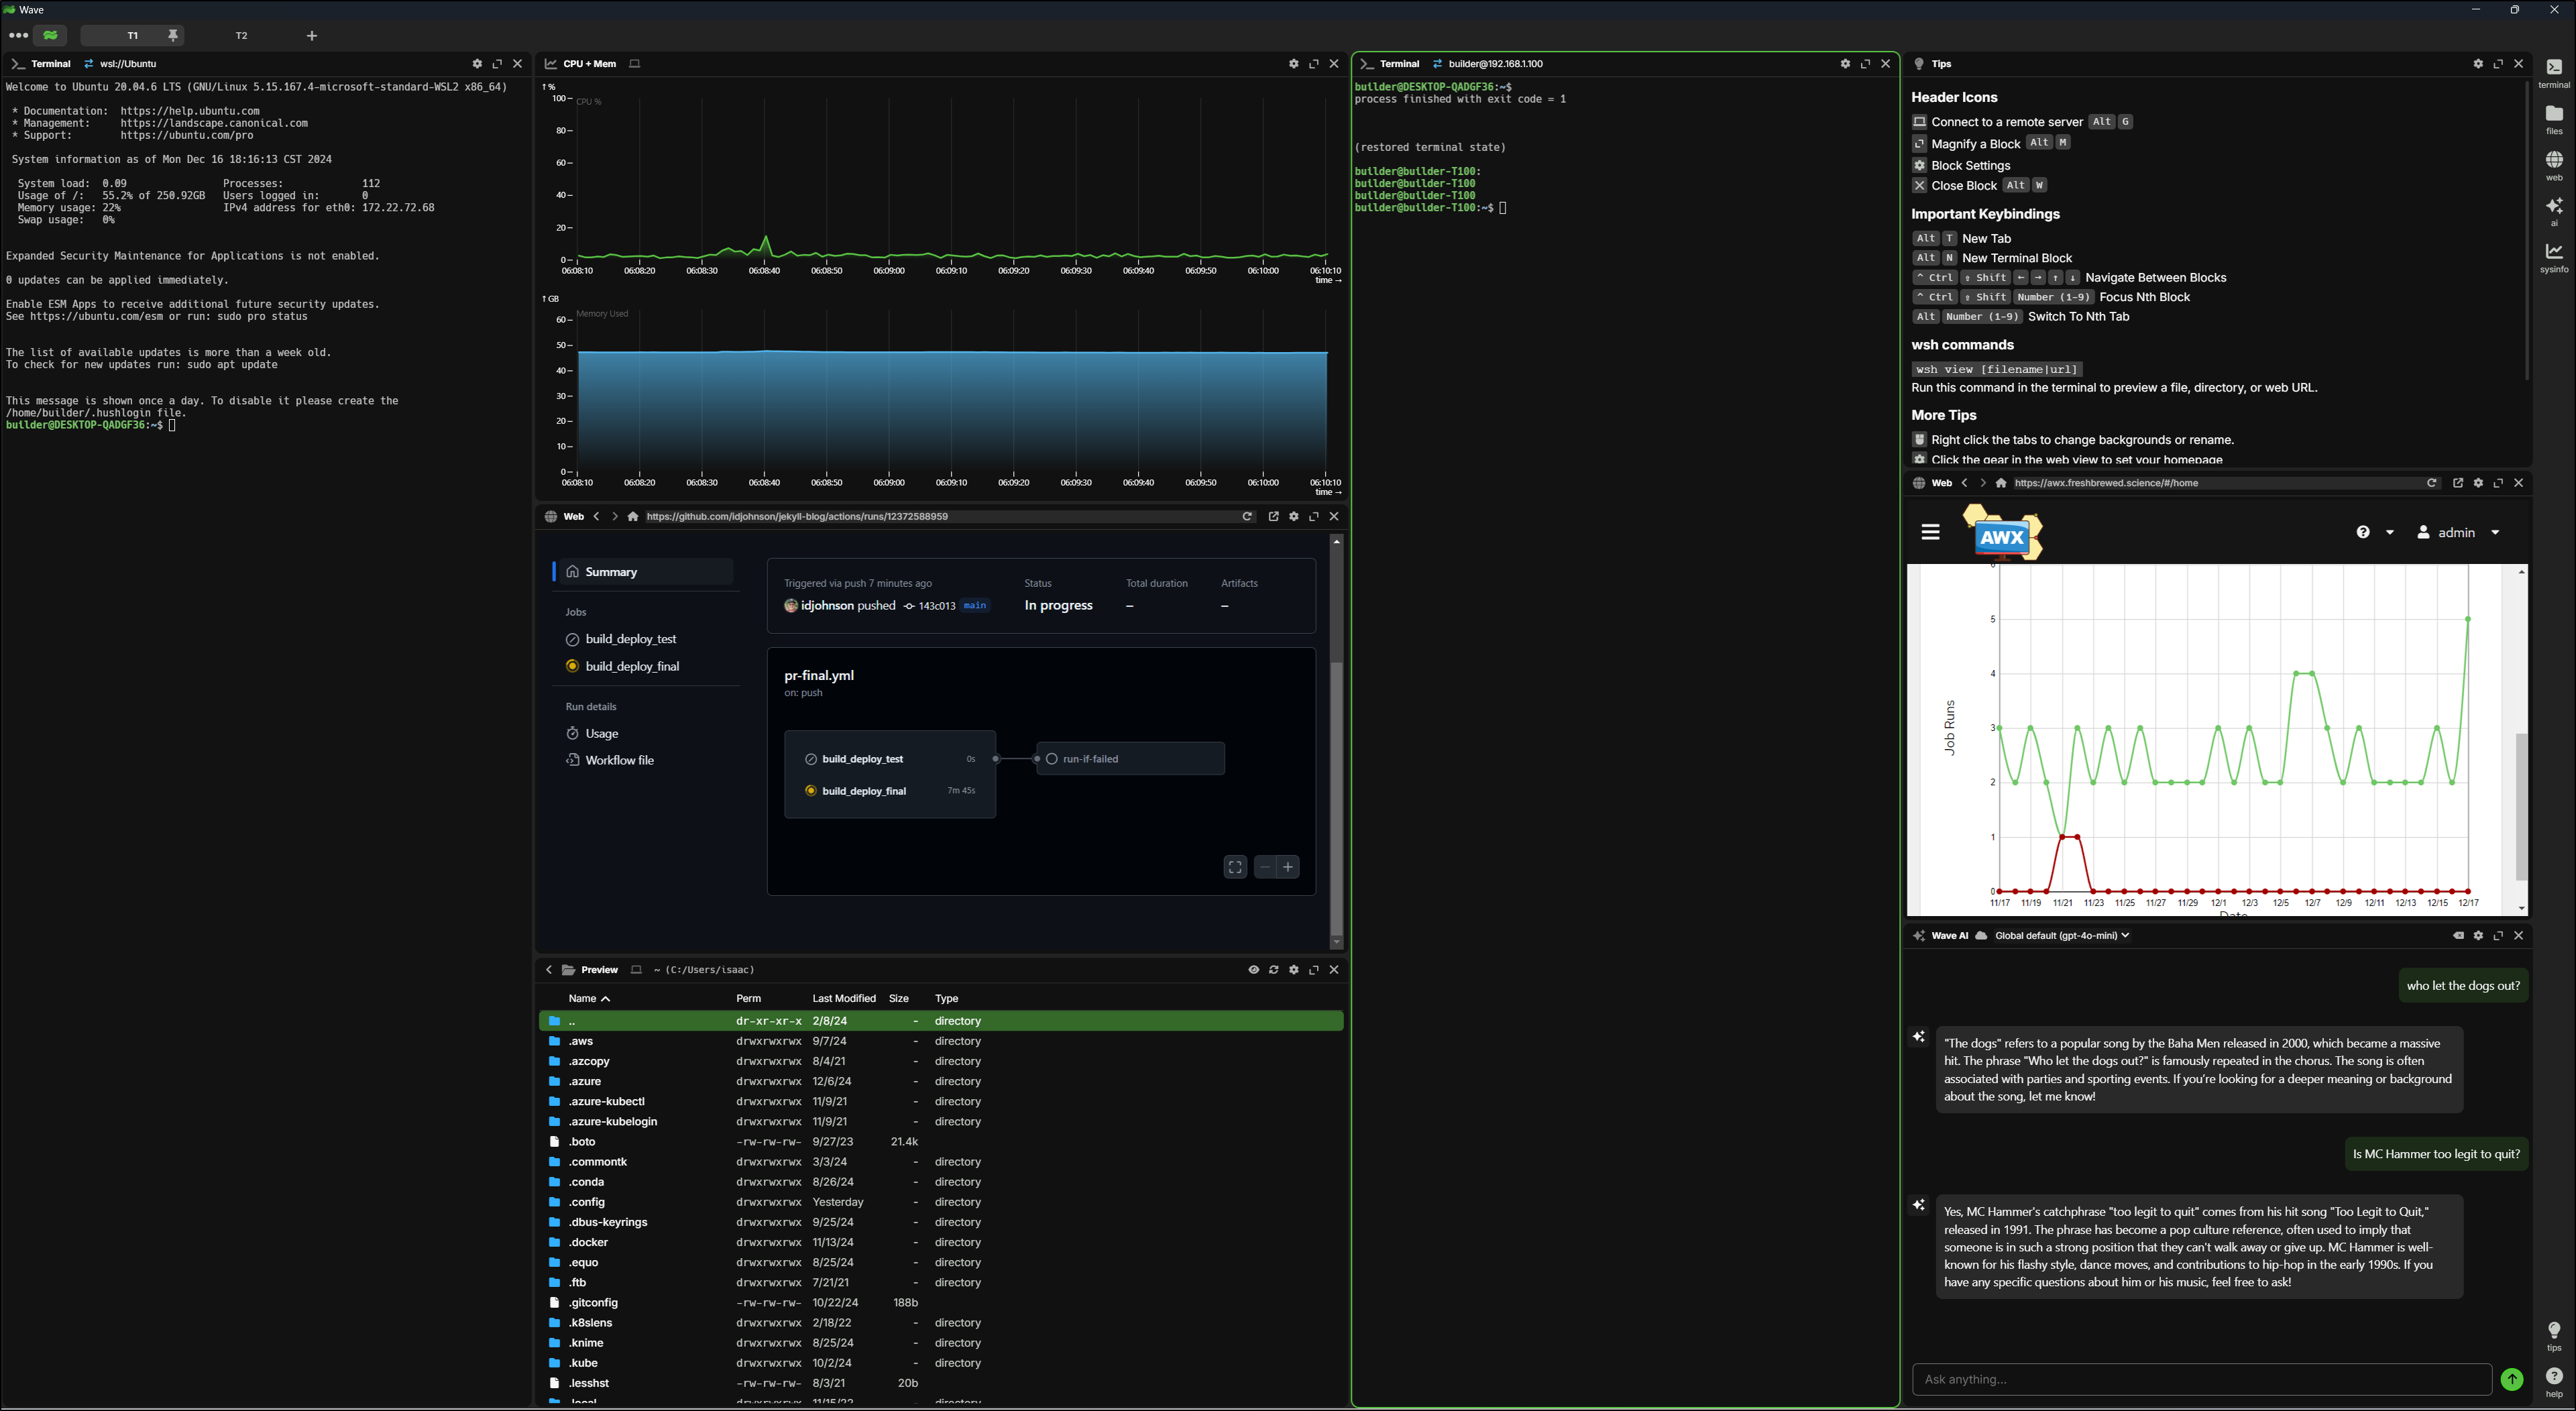Click run-if-failed workflow node
The height and width of the screenshot is (1411, 2576).
(x=1130, y=759)
